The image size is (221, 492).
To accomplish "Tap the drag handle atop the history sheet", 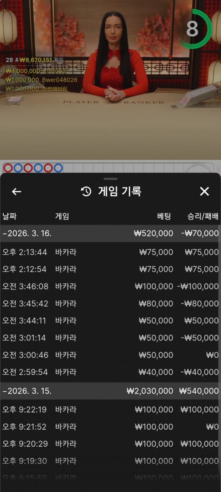I will [110, 179].
